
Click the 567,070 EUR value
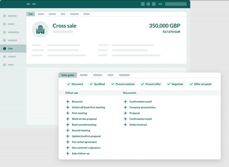coord(171,32)
